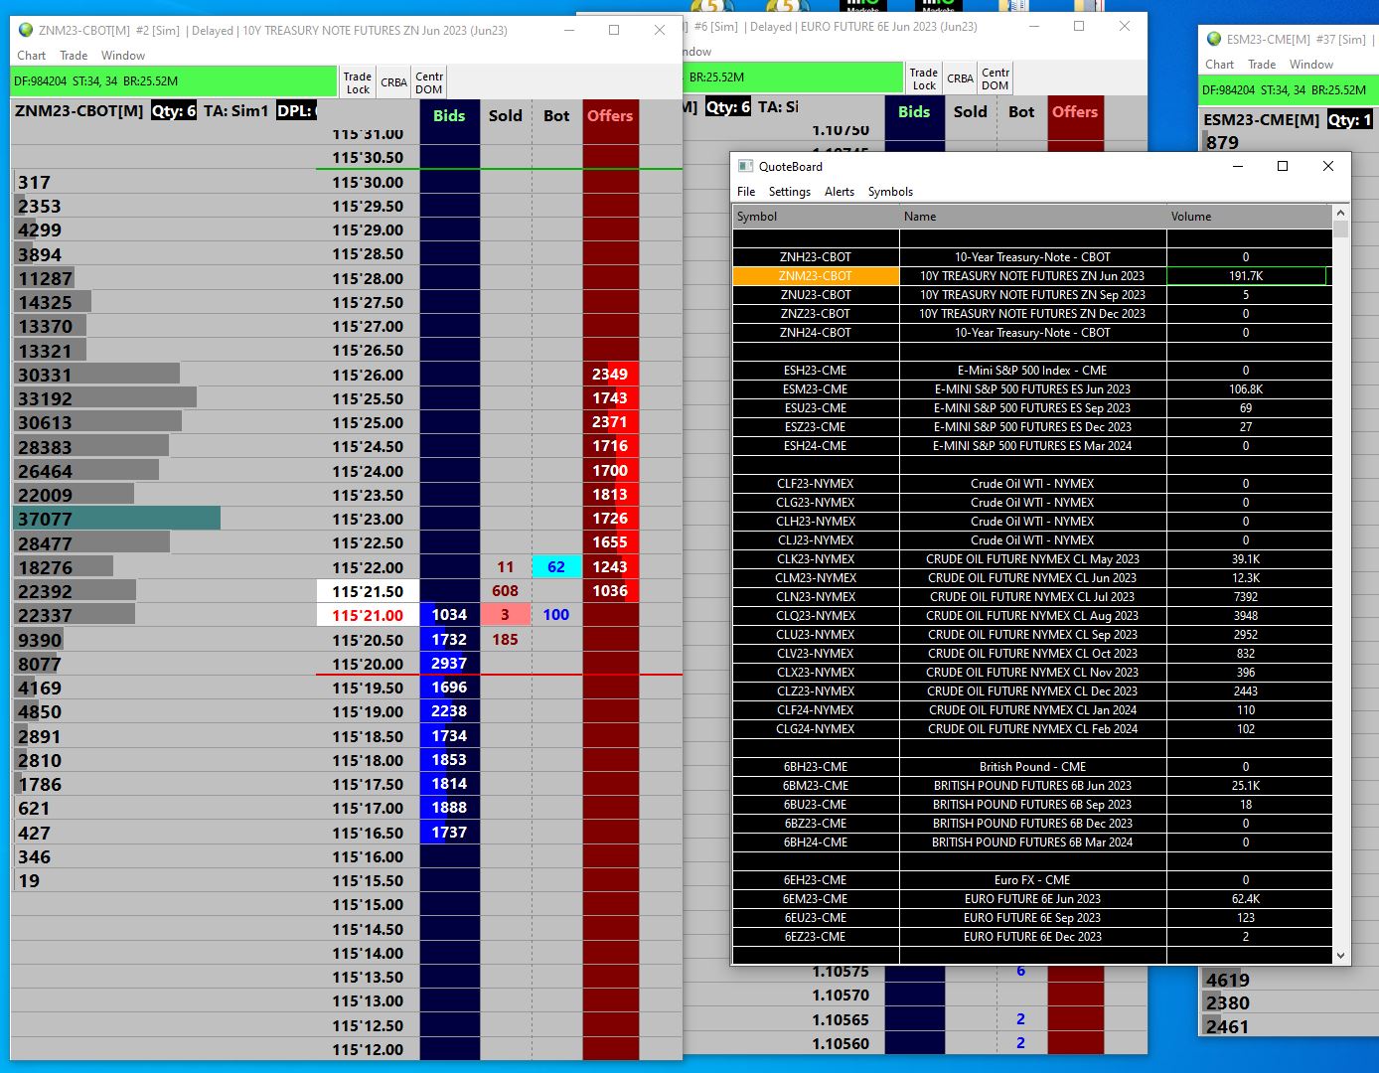Click the 1034 bid cell at 115'21.00

450,615
